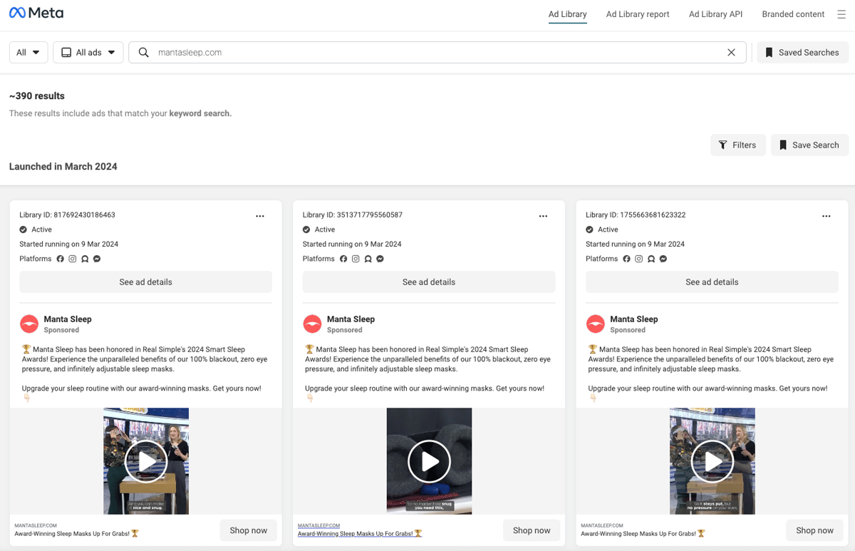
Task: Play the second ad's sleep mask video
Action: click(x=429, y=461)
